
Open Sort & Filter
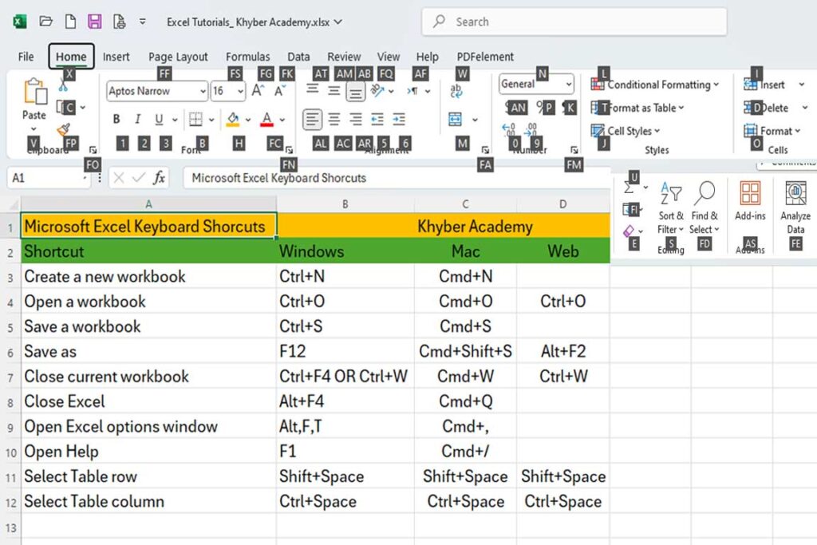(670, 208)
